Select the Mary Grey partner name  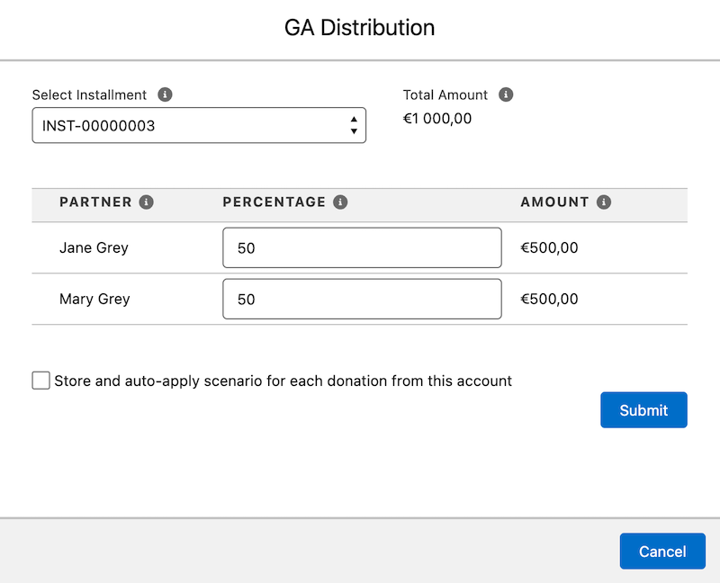tap(94, 300)
